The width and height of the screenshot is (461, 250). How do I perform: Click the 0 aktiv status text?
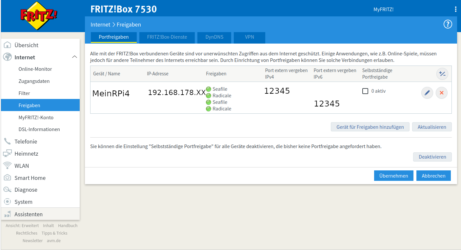click(x=378, y=91)
